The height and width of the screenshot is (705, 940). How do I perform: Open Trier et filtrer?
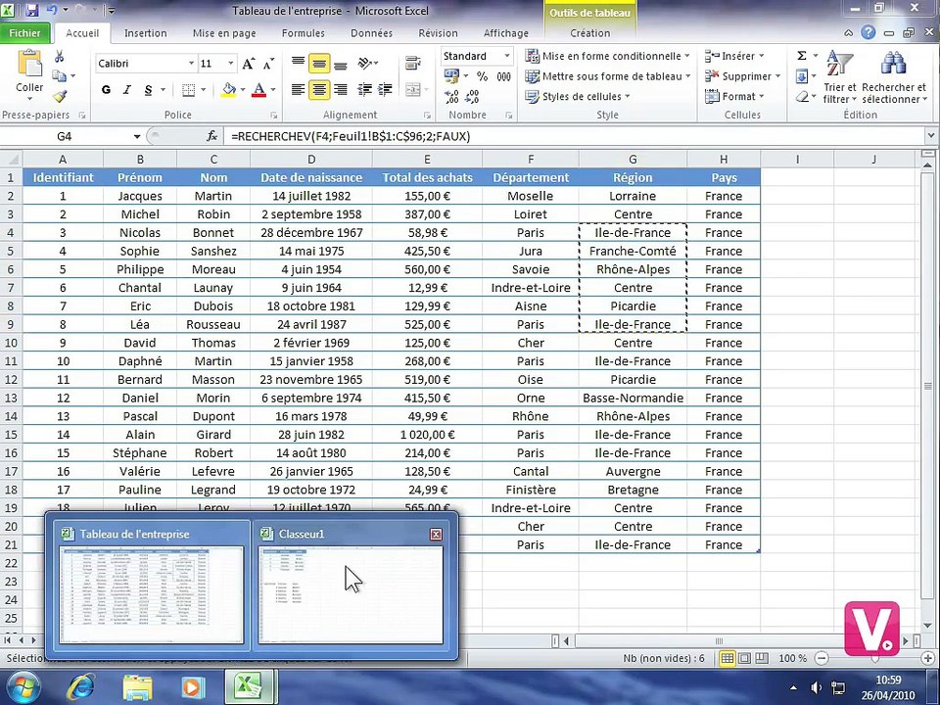pyautogui.click(x=839, y=77)
